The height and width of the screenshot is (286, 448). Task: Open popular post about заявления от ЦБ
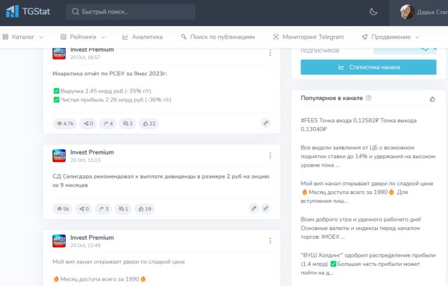coord(368,156)
